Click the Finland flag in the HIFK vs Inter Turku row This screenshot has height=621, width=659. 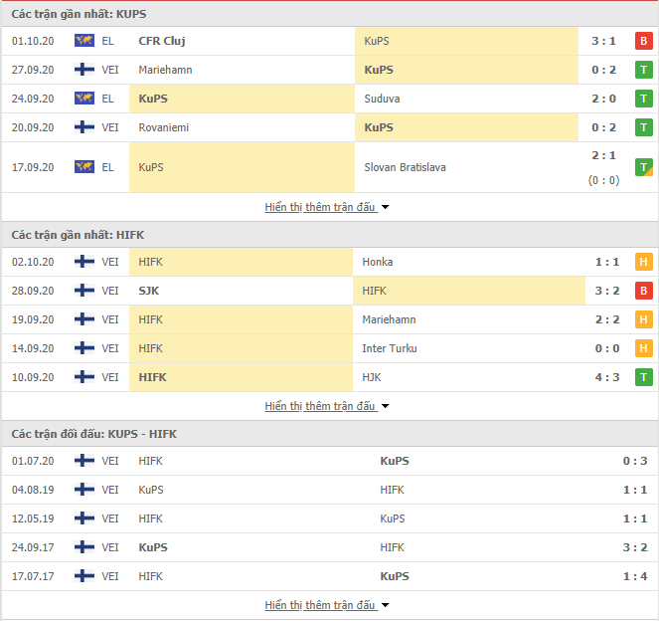tap(84, 348)
